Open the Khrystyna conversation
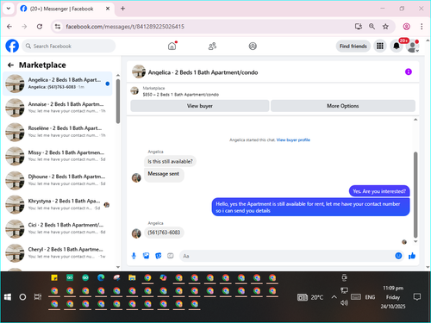The image size is (431, 323). pos(58,204)
